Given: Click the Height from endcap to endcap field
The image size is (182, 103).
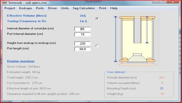Looking at the screenshot, I should pos(82,44).
